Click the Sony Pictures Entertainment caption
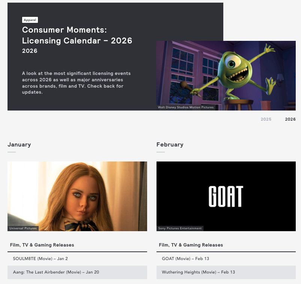This screenshot has width=301, height=284. coord(180,228)
